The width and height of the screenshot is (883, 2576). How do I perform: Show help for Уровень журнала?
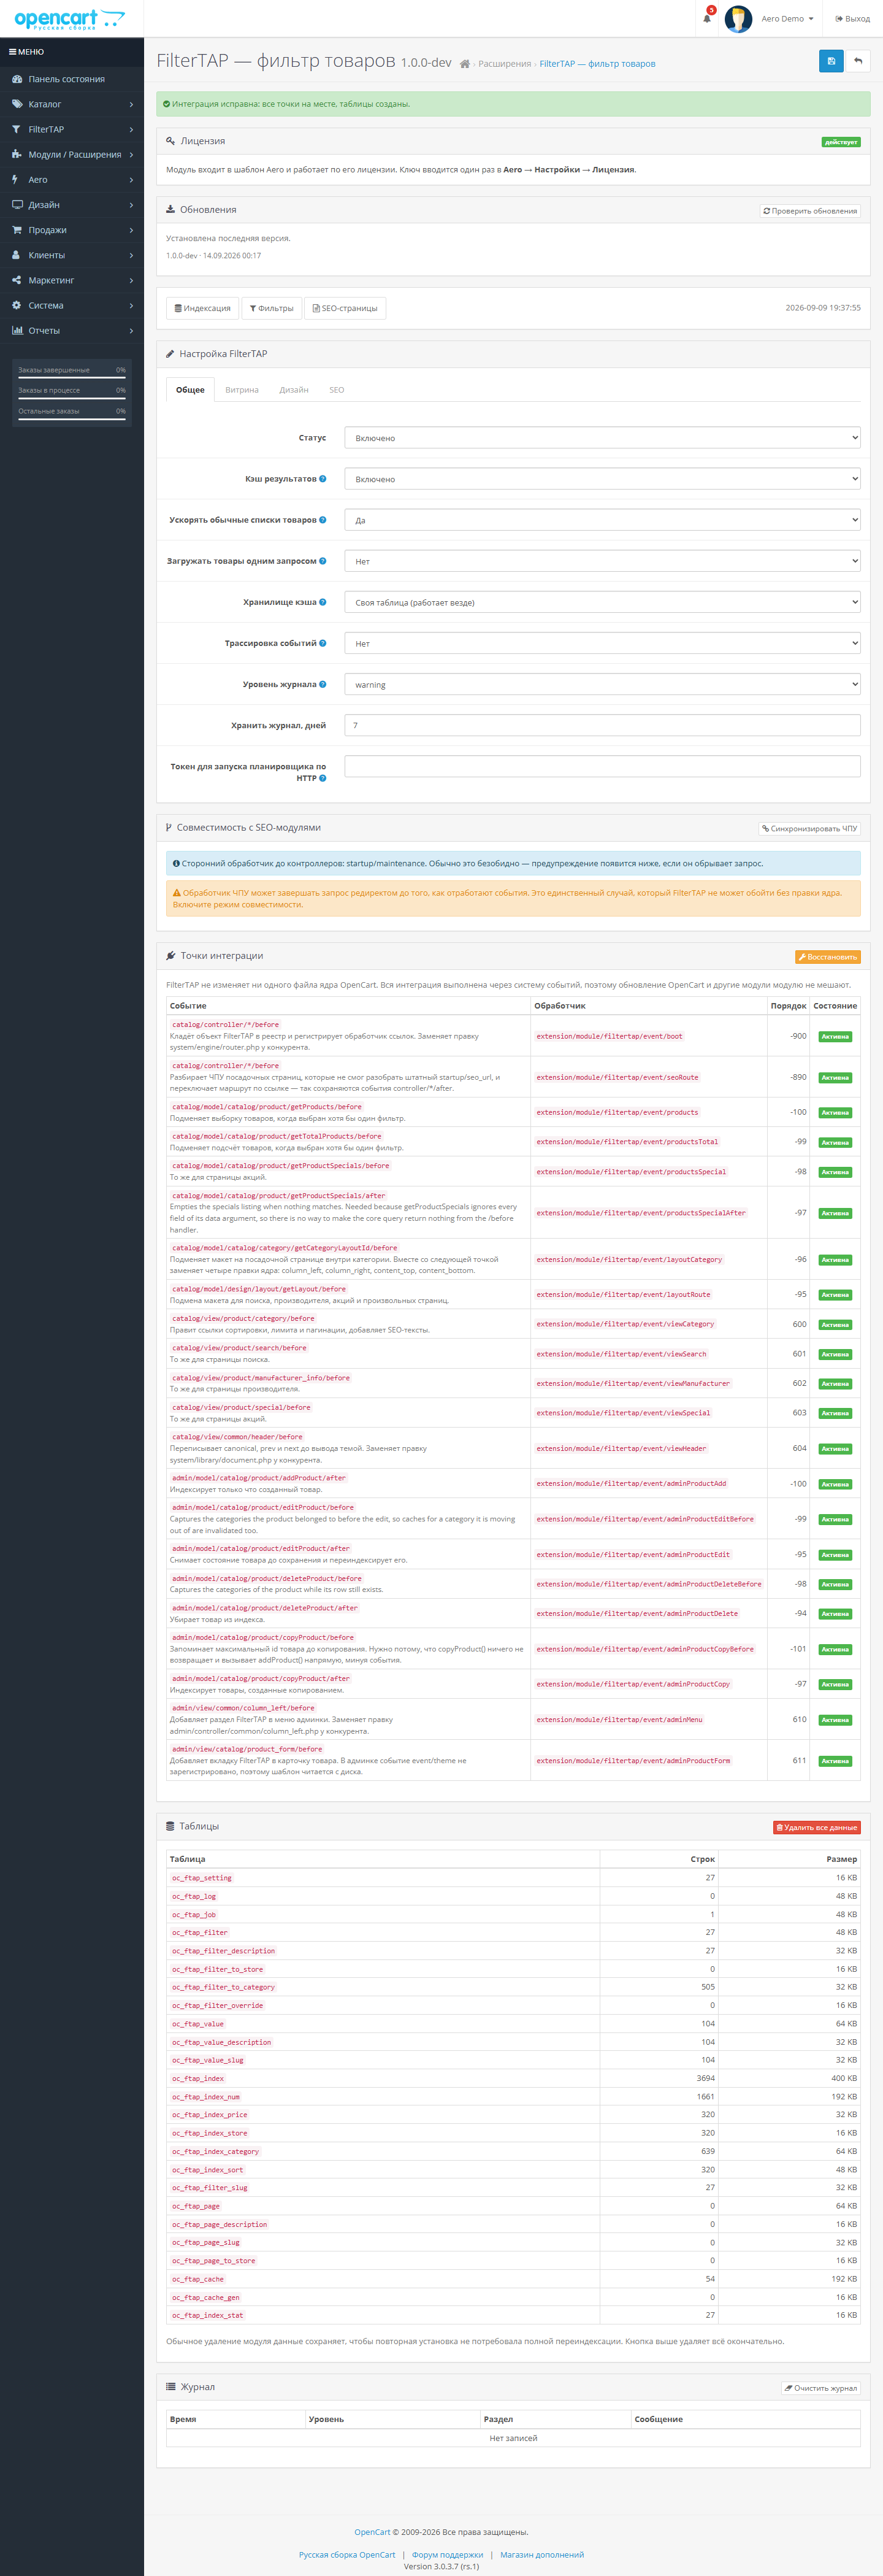[x=322, y=684]
